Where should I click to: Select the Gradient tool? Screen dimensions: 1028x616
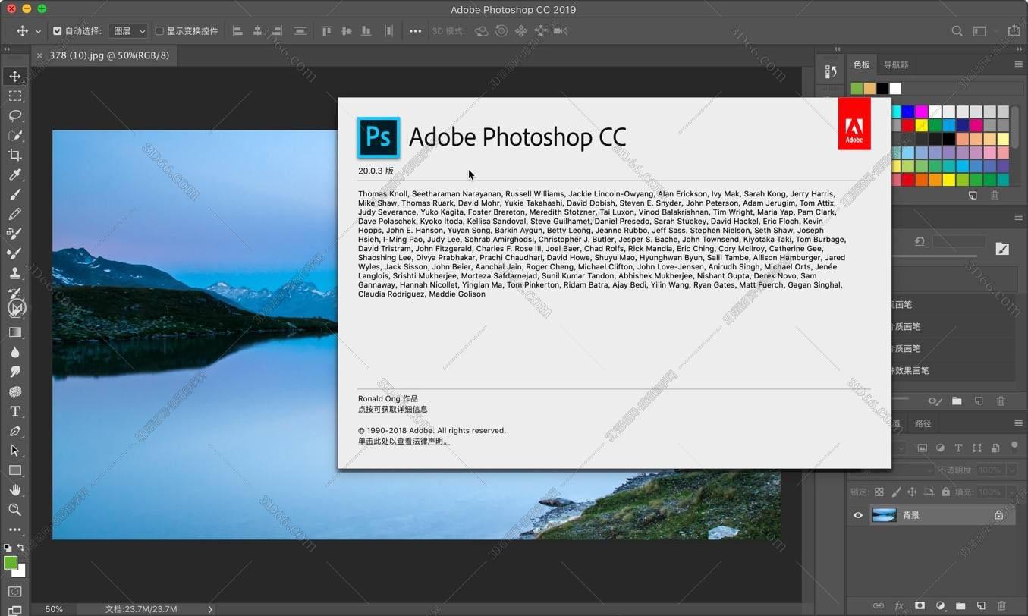click(x=15, y=332)
